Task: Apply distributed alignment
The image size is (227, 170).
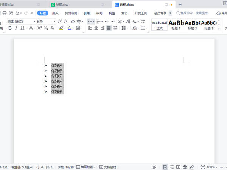Action: pos(115,28)
